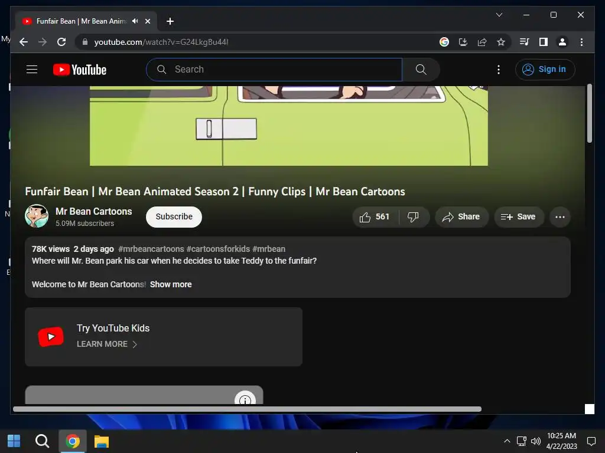Open the clock showing 10:25 AM
605x453 pixels.
tap(561, 441)
